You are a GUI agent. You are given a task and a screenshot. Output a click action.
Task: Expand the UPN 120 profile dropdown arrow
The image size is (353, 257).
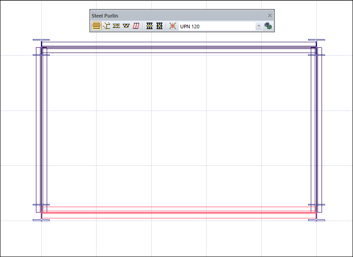point(259,26)
